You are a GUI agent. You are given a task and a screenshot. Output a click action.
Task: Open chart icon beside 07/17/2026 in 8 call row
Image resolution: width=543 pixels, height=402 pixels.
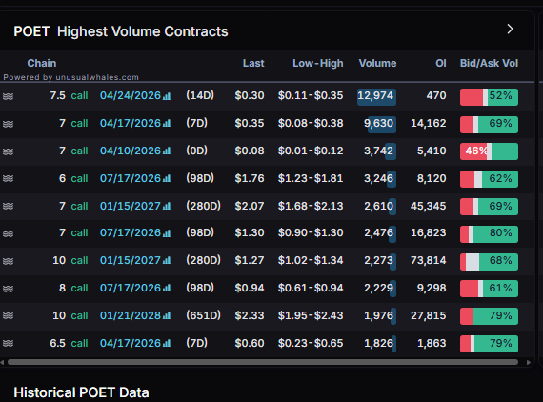click(x=167, y=288)
